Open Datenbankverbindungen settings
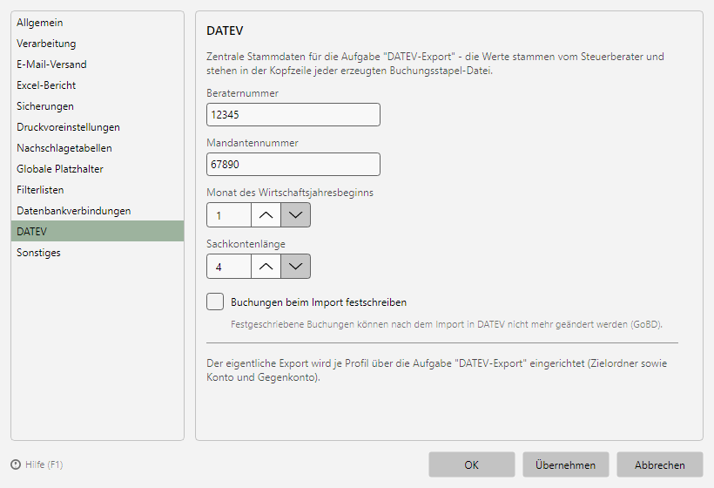The image size is (714, 488). tap(98, 211)
